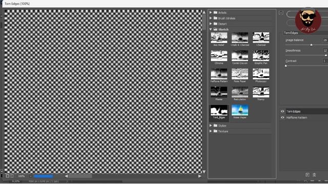This screenshot has height=184, width=328.
Task: Zoom in the preview with the plus button
Action: coord(12,176)
